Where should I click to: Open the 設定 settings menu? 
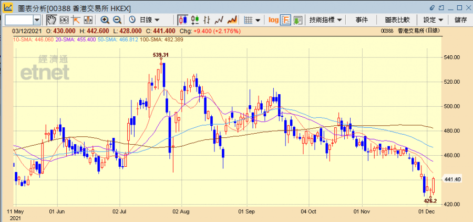(x=433, y=20)
